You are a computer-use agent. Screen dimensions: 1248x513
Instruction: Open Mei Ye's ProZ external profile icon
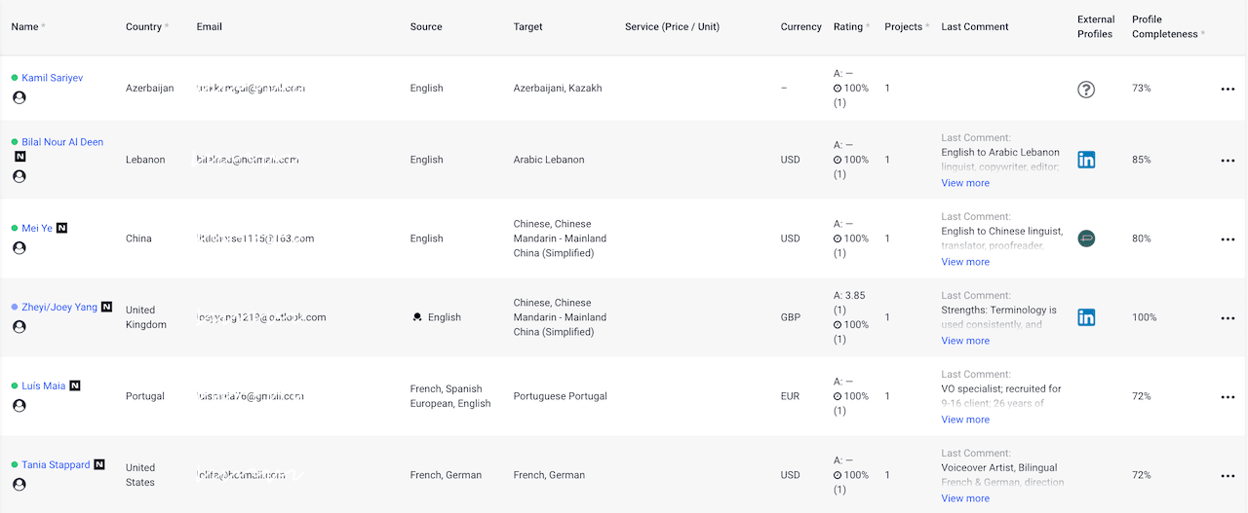coord(1086,238)
